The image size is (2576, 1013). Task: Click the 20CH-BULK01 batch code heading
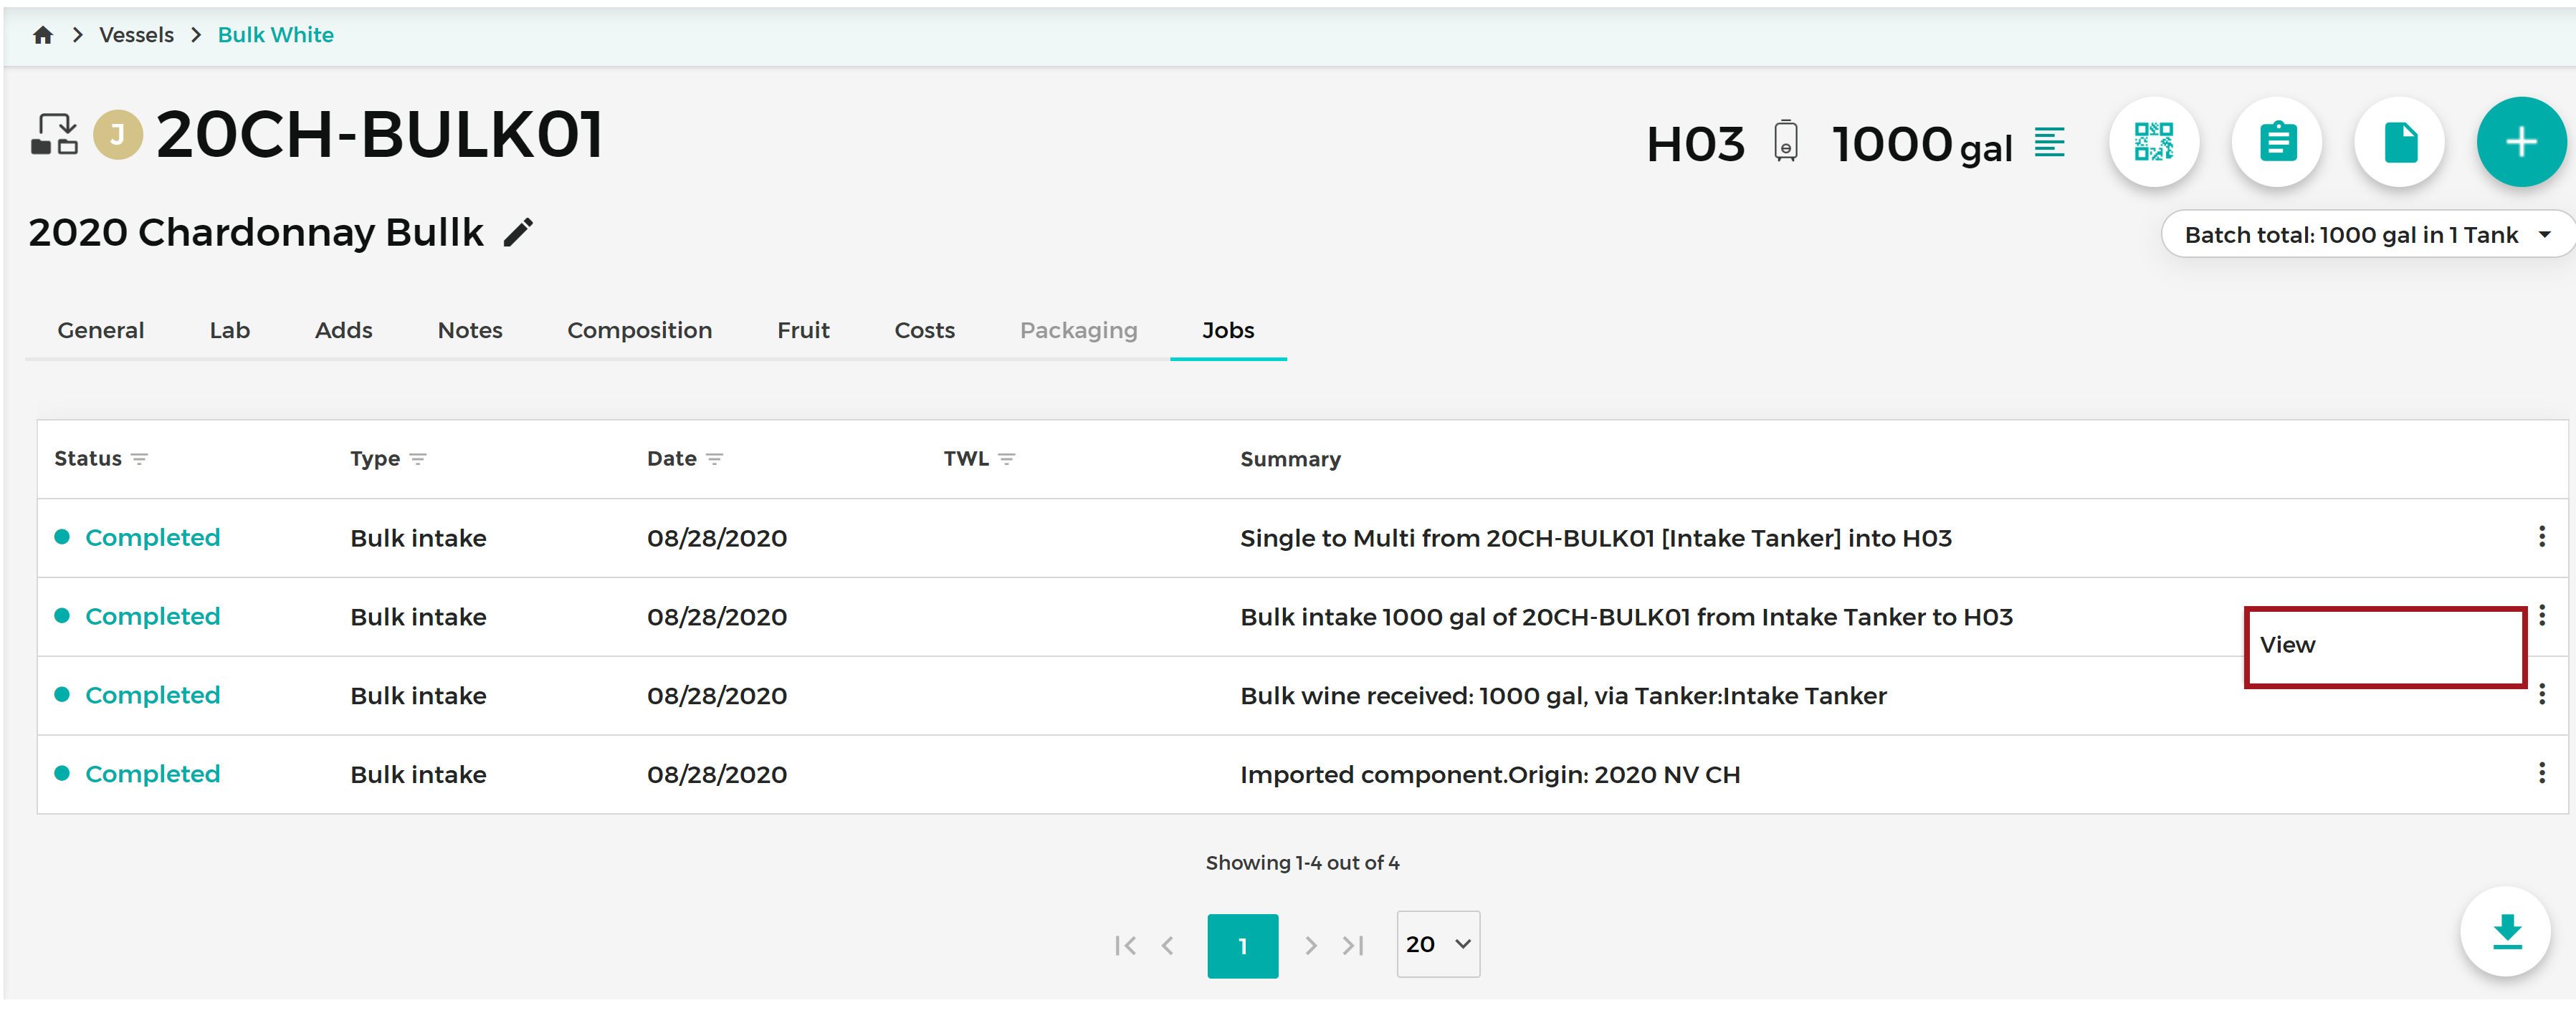380,134
